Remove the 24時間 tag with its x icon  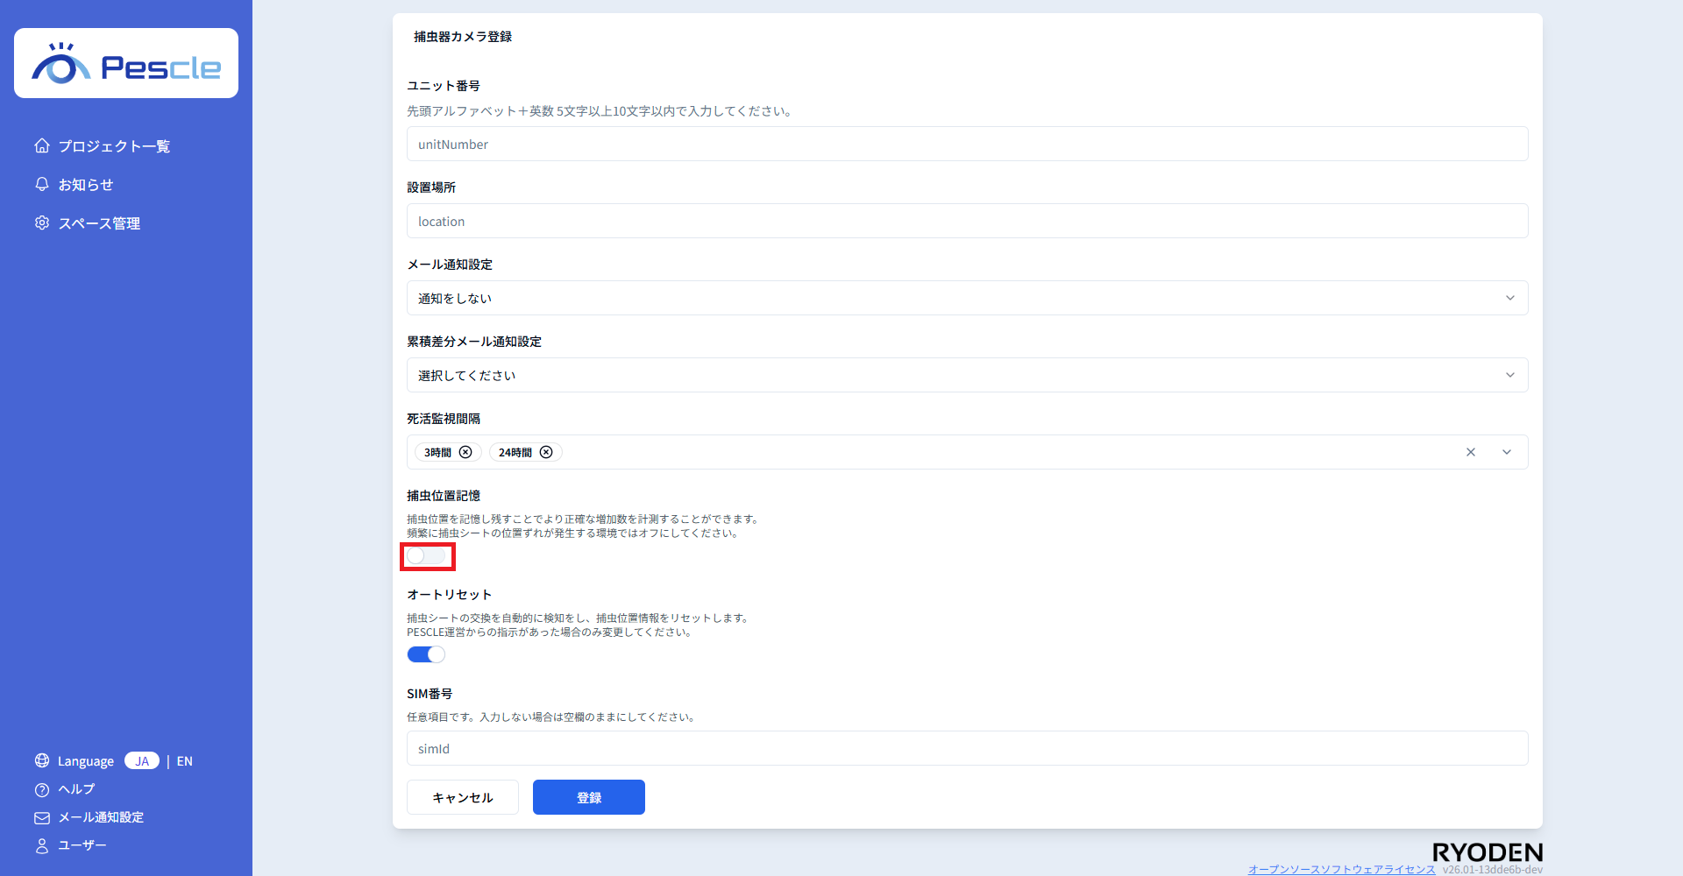point(546,452)
